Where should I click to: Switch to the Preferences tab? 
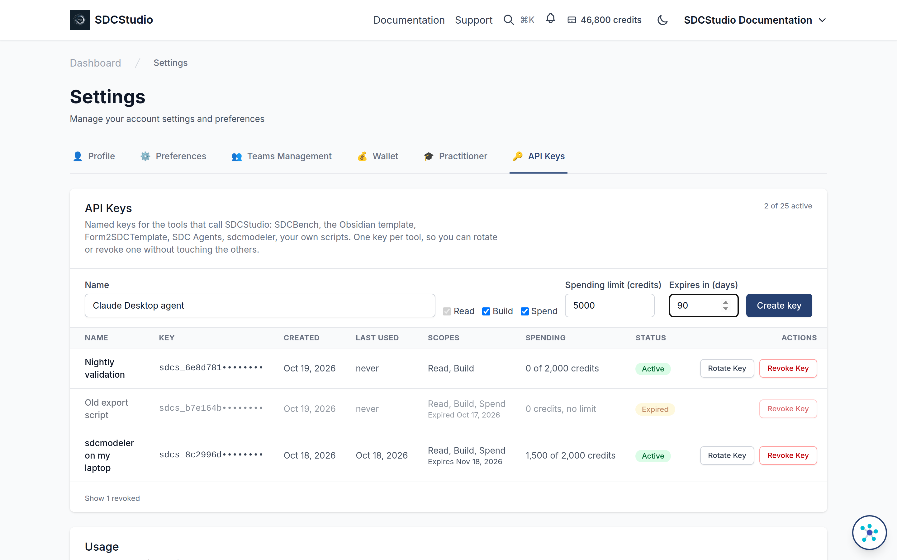(x=173, y=156)
